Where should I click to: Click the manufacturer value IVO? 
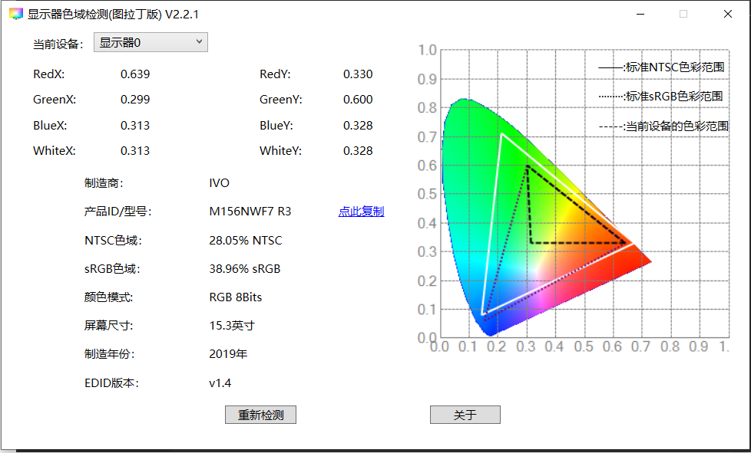pos(219,183)
